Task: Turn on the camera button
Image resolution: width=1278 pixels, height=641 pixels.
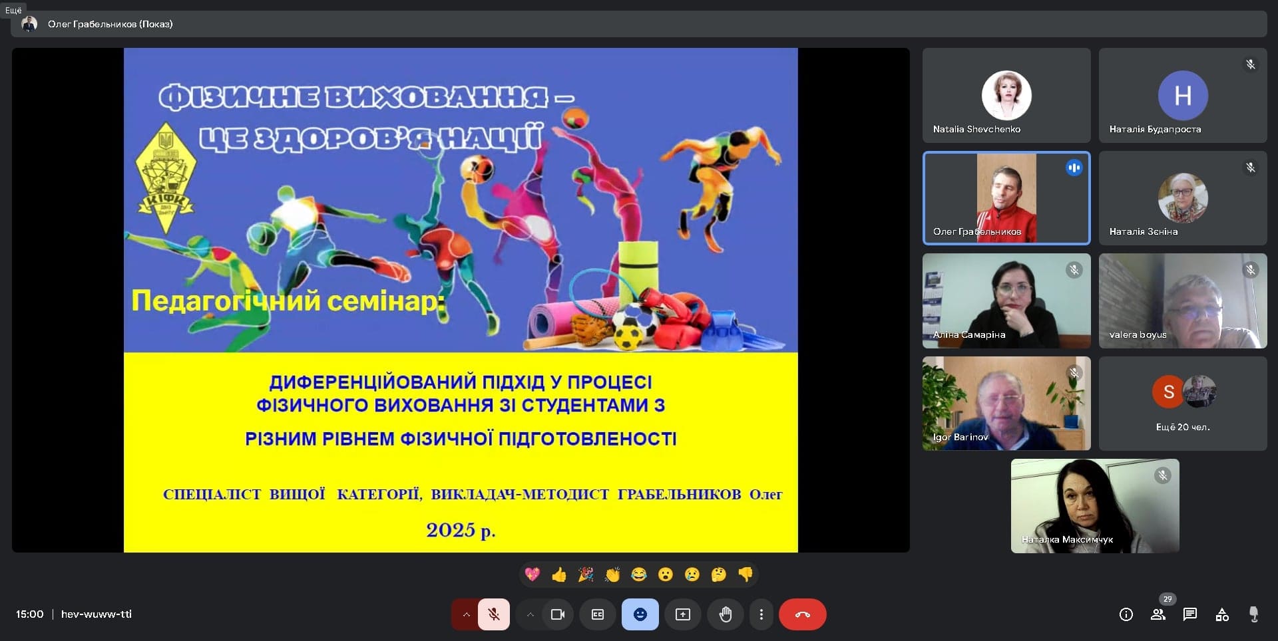Action: coord(558,614)
